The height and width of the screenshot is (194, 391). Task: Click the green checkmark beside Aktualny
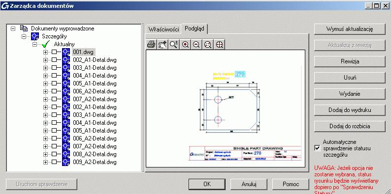[46, 44]
